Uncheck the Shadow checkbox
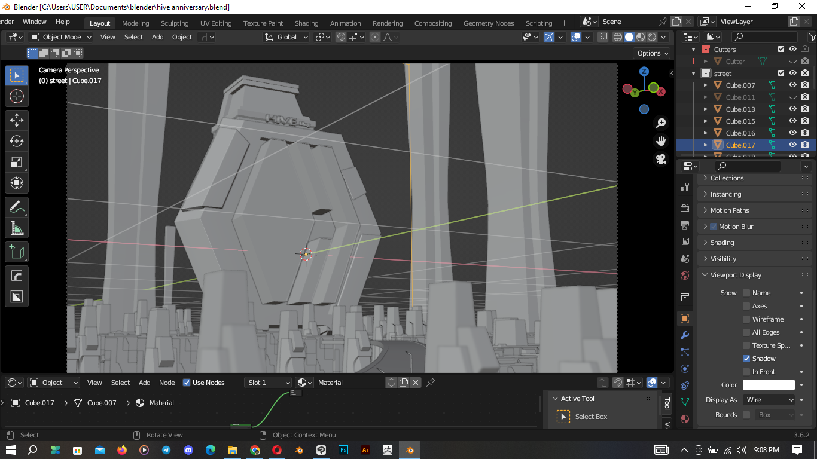817x459 pixels. pos(746,359)
